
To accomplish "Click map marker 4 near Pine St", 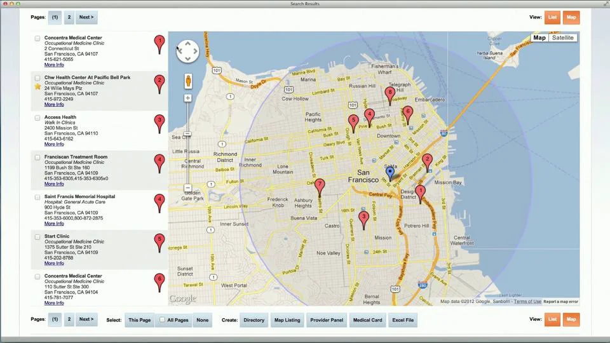I will pyautogui.click(x=369, y=118).
